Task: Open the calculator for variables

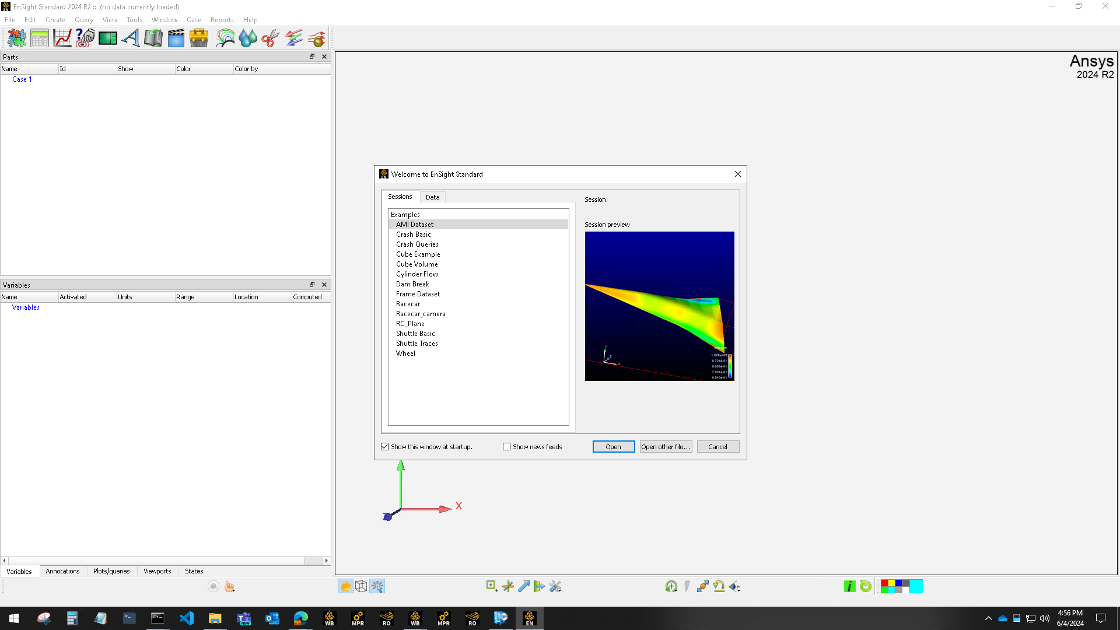Action: (x=39, y=38)
